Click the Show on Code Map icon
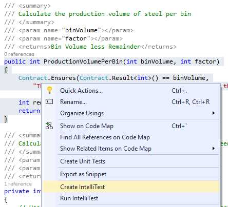 (49, 126)
